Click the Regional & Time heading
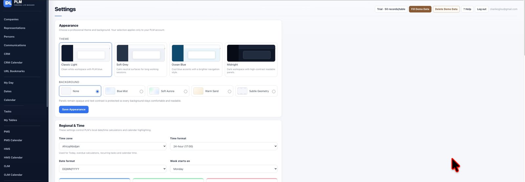Screen dimensions: 525x182 coord(72,125)
